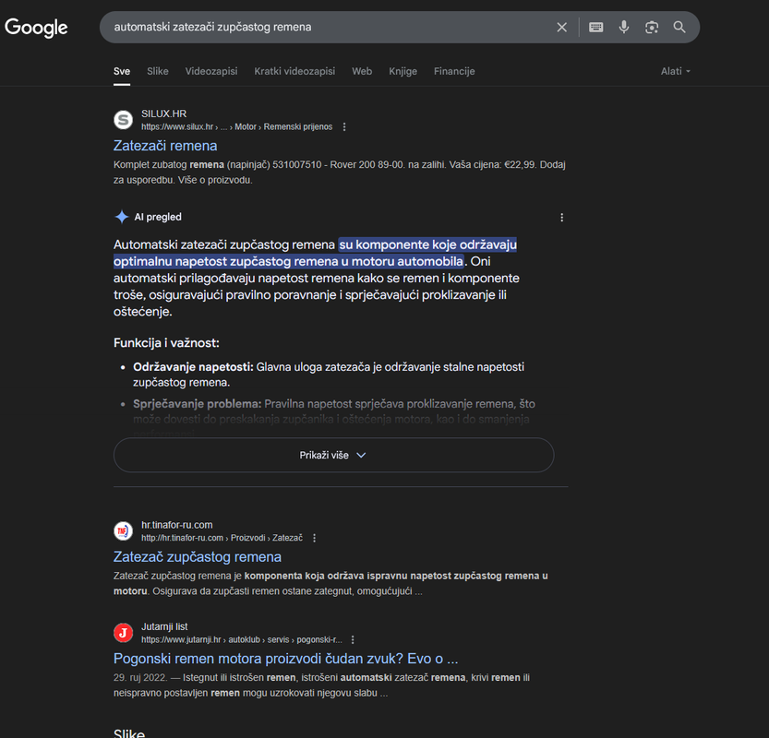Open search by image camera icon
769x738 pixels.
tap(652, 28)
